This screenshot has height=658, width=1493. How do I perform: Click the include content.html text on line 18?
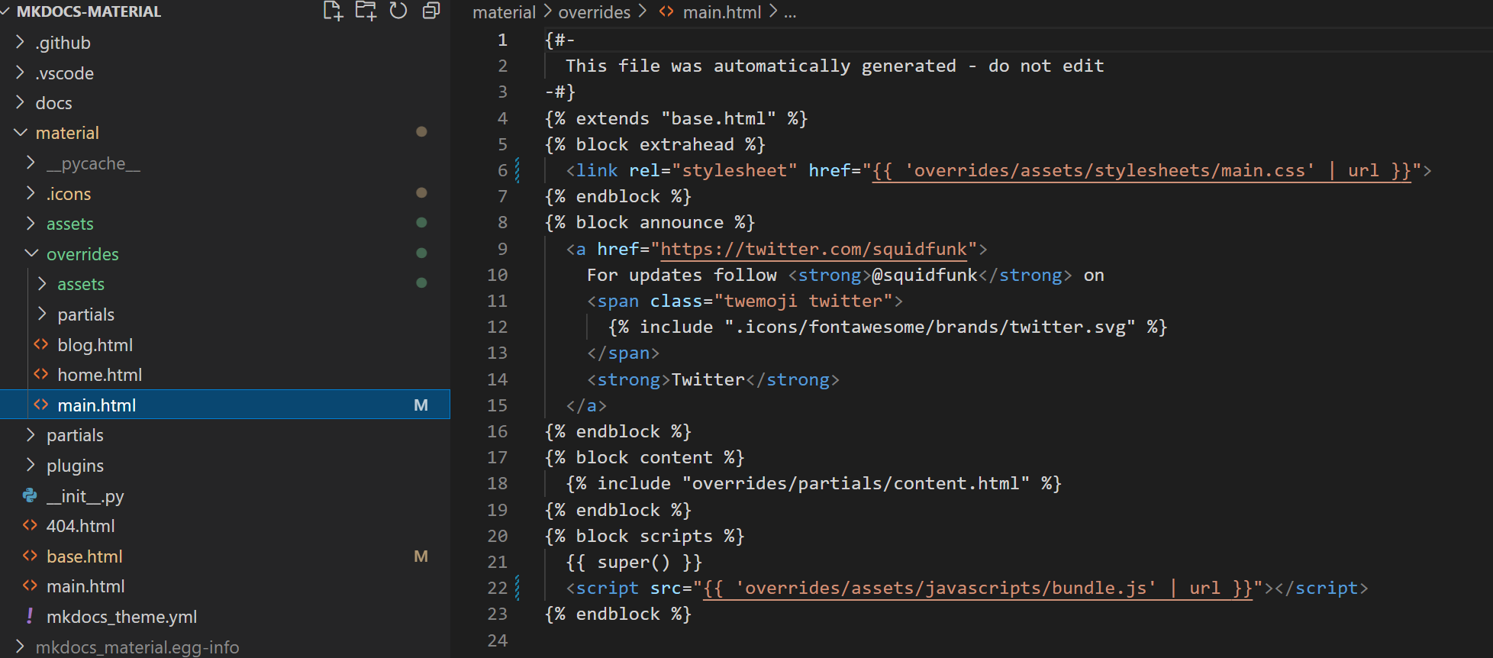(x=814, y=483)
